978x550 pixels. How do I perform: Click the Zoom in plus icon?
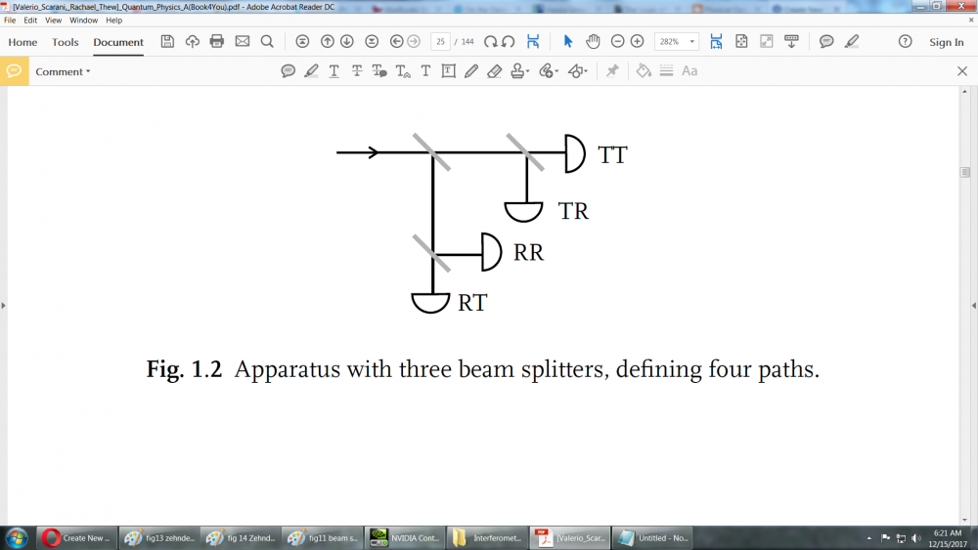[x=638, y=42]
